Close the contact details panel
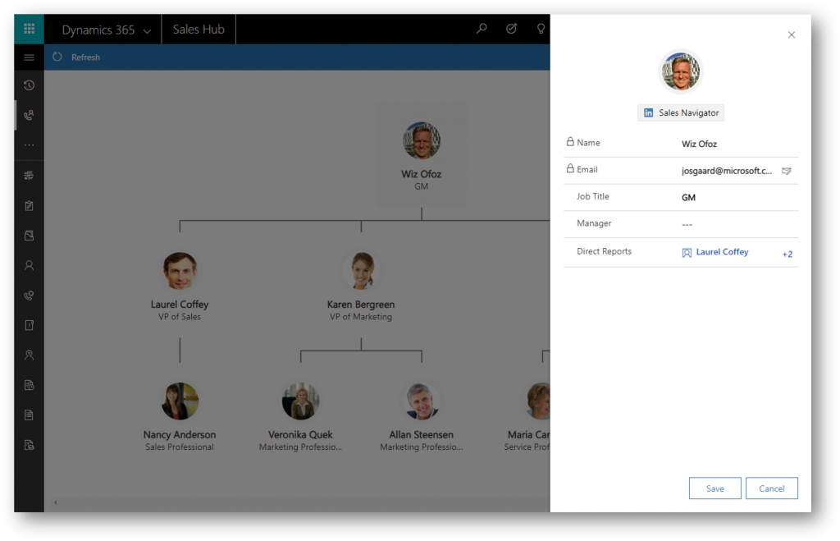840x541 pixels. point(792,34)
